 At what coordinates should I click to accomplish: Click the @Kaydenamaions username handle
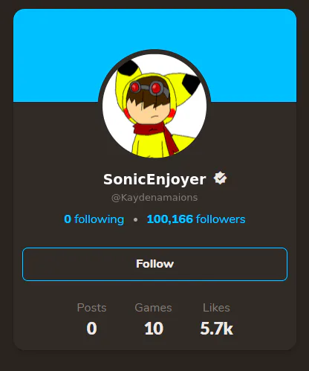click(x=154, y=198)
